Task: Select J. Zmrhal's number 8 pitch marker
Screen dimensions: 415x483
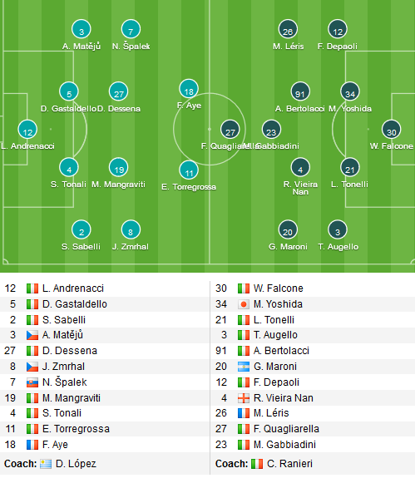Action: pyautogui.click(x=131, y=229)
